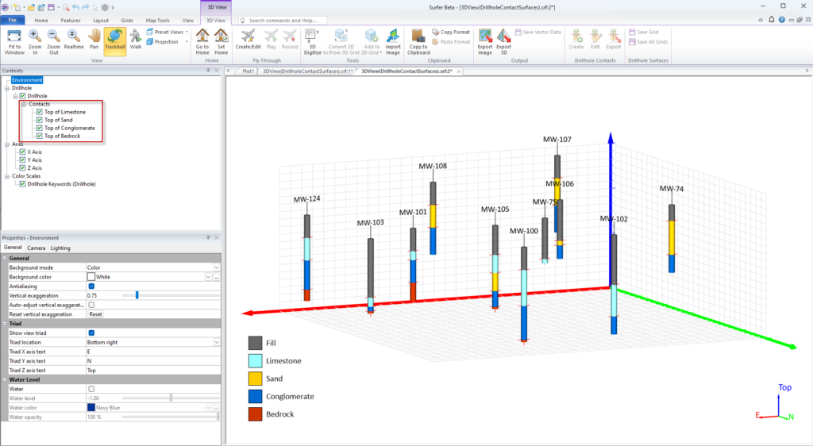Screen dimensions: 813x446
Task: Enable the Water checkbox
Action: pyautogui.click(x=91, y=389)
